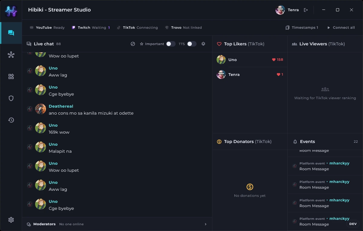Click Deathereal username in chat

(x=61, y=106)
